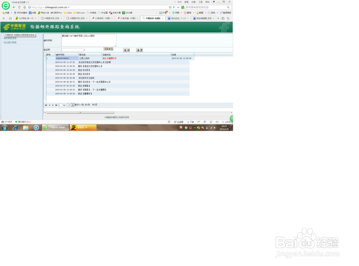Open the 帮助 menu
The height and width of the screenshot is (266, 359).
tap(208, 2)
